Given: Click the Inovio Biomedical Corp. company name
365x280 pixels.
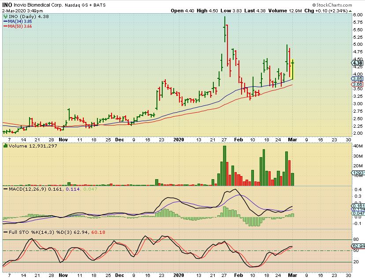Looking at the screenshot, I should (x=38, y=5).
